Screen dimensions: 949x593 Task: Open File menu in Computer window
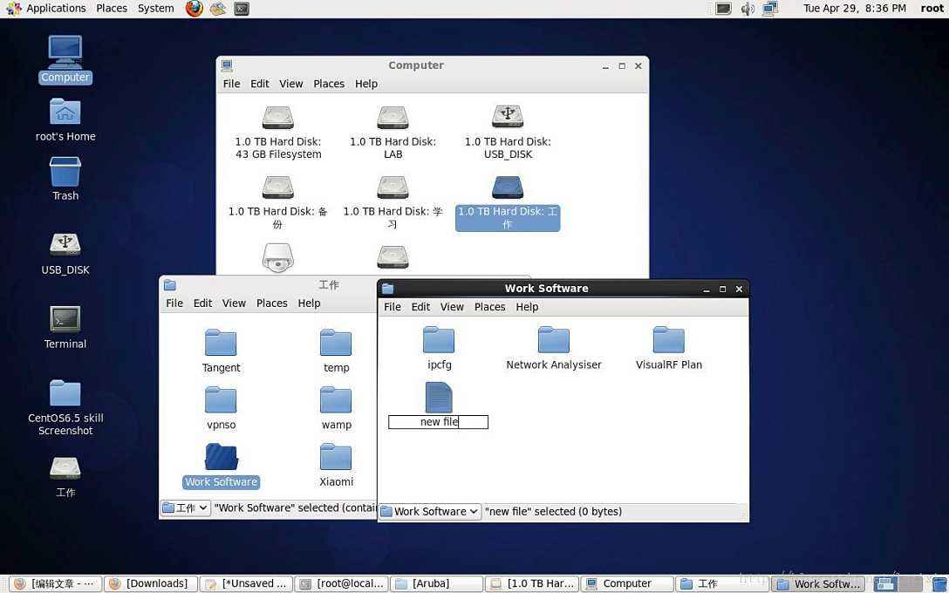click(x=231, y=84)
